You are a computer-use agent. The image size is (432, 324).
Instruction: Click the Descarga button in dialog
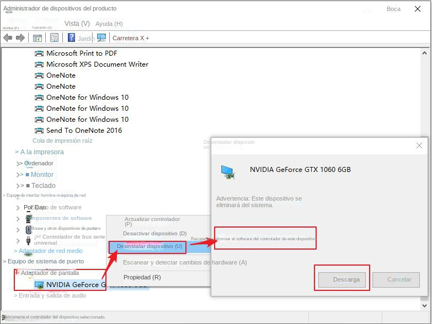[342, 280]
